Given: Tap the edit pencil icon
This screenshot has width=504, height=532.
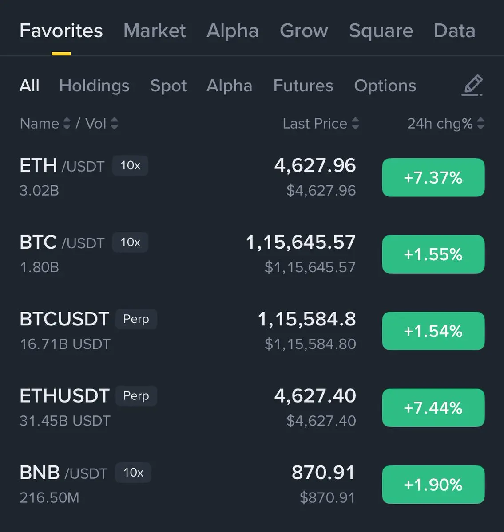Looking at the screenshot, I should 472,86.
